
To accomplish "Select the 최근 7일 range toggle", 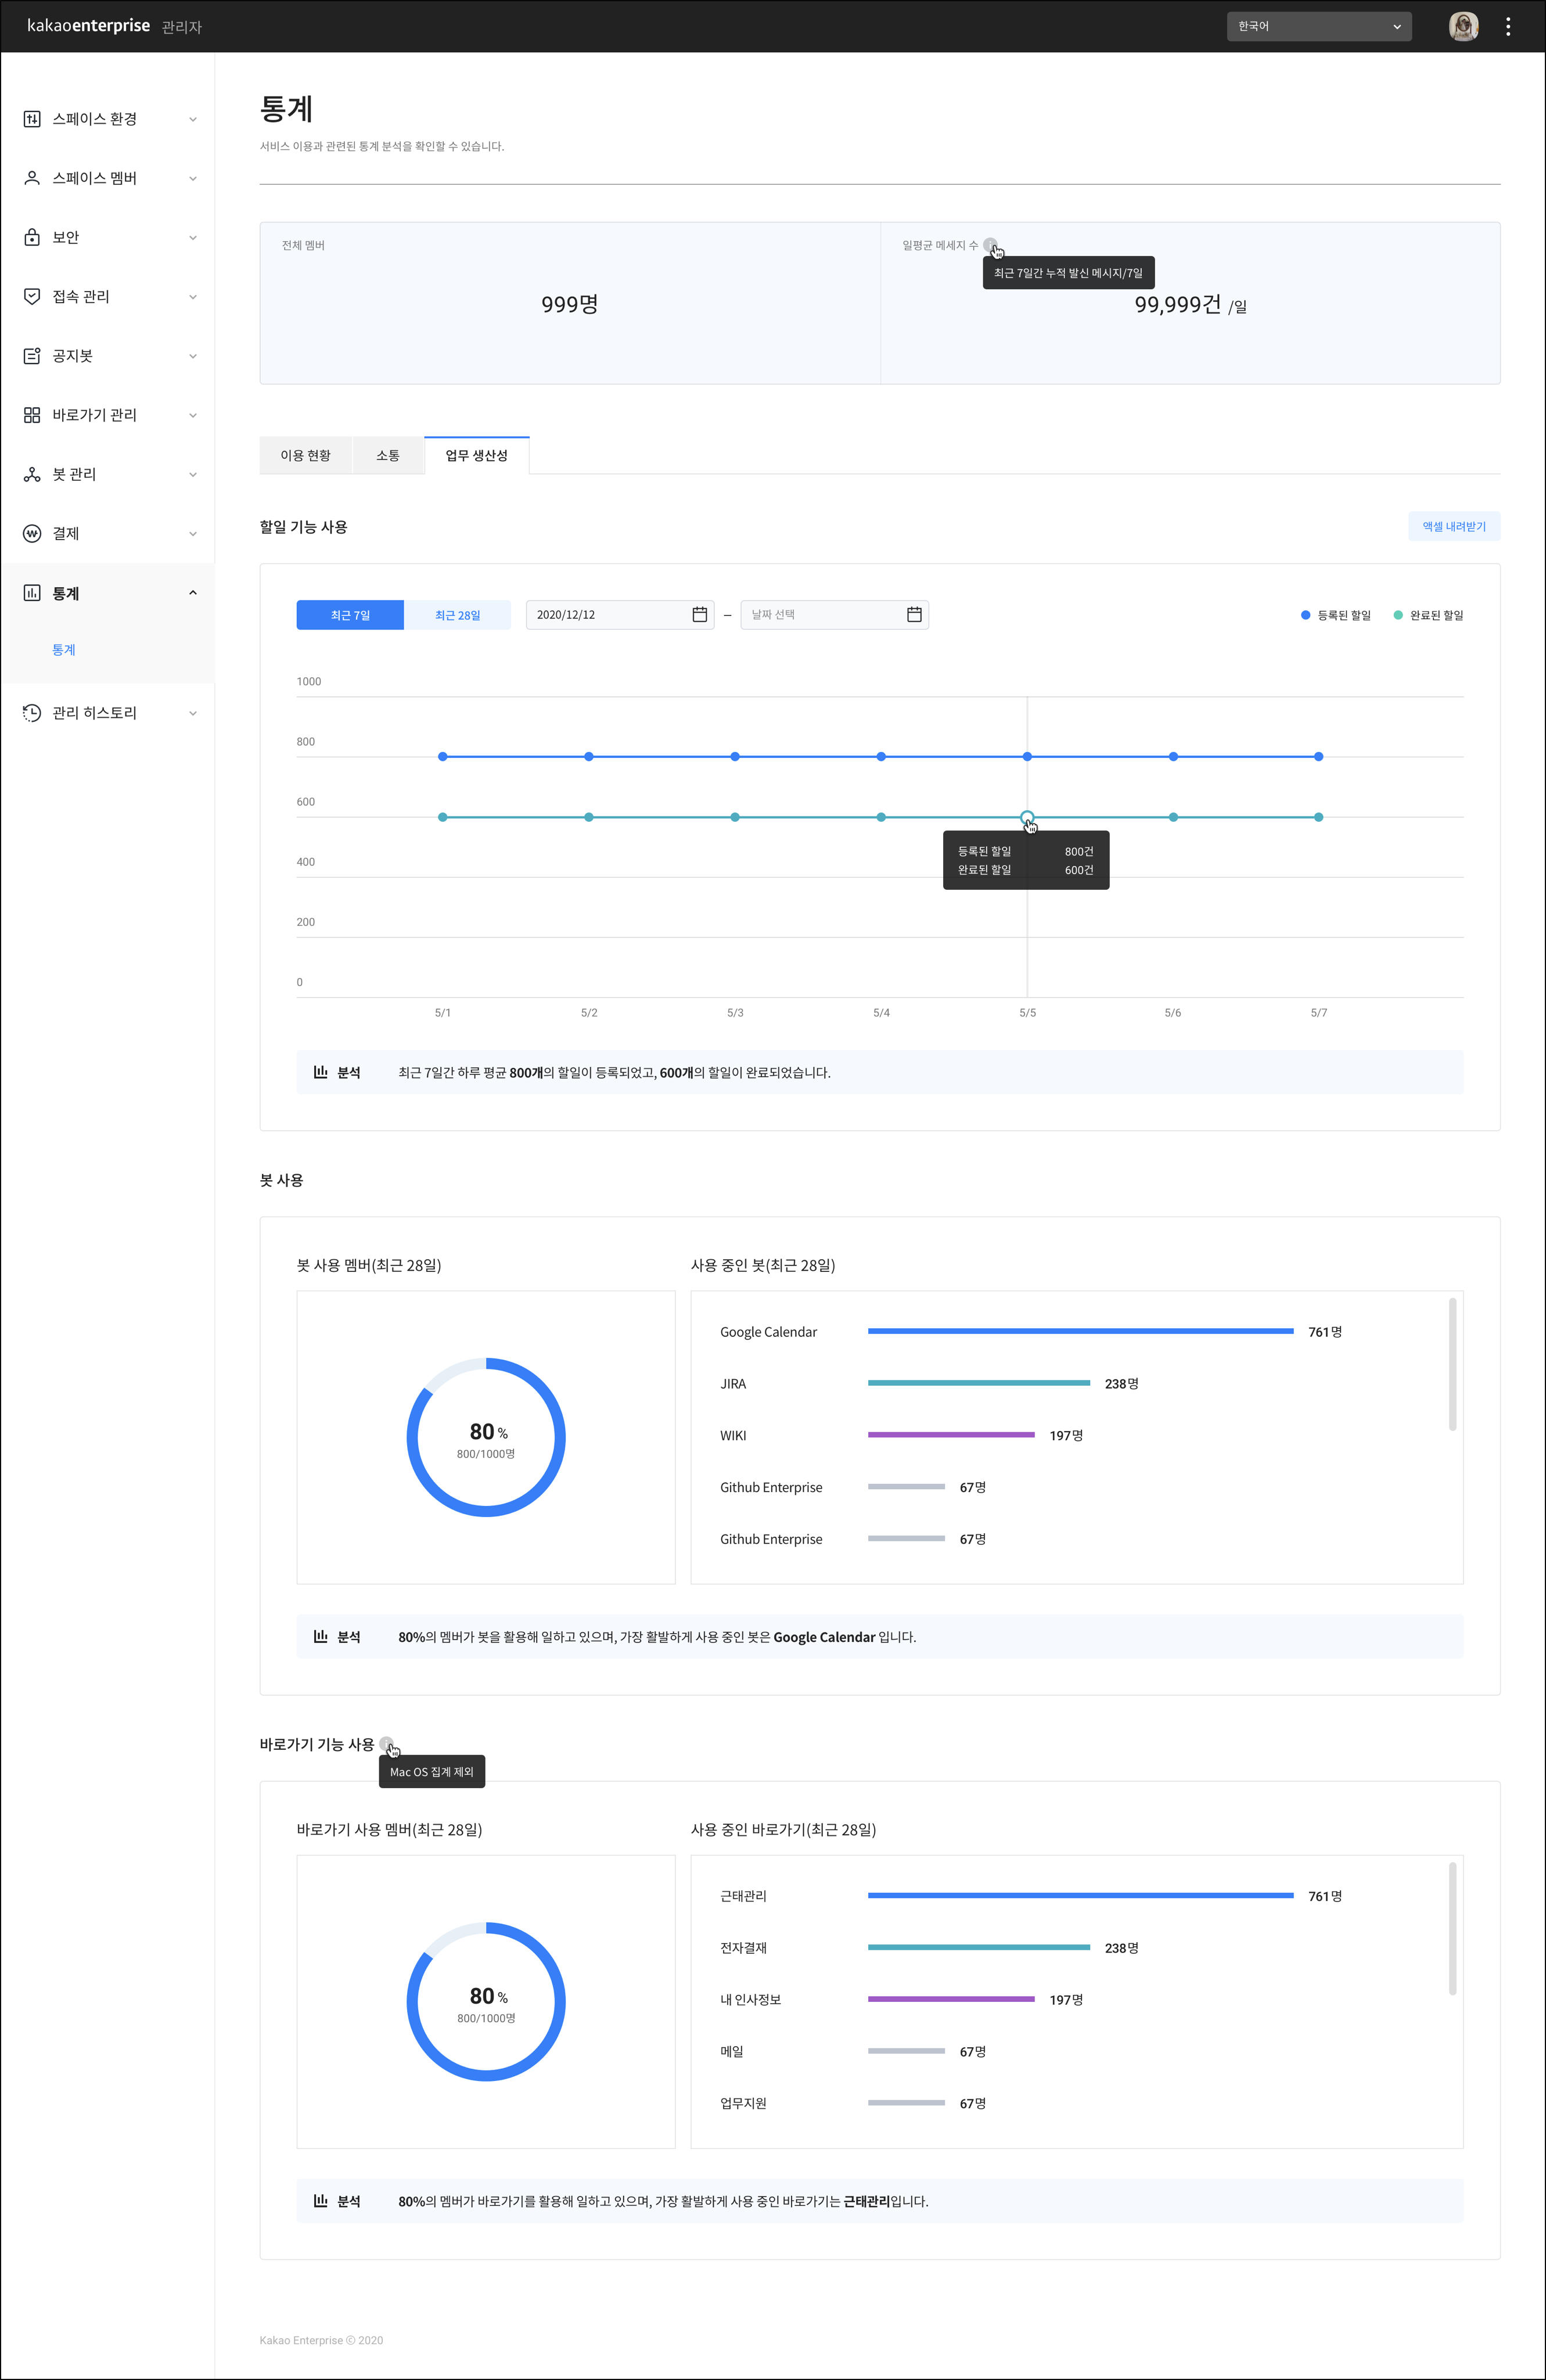I will 350,615.
